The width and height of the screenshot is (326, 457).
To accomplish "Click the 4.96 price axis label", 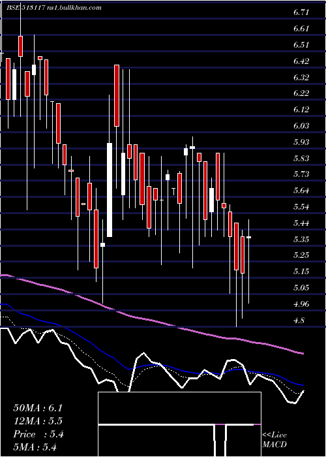I will point(301,304).
